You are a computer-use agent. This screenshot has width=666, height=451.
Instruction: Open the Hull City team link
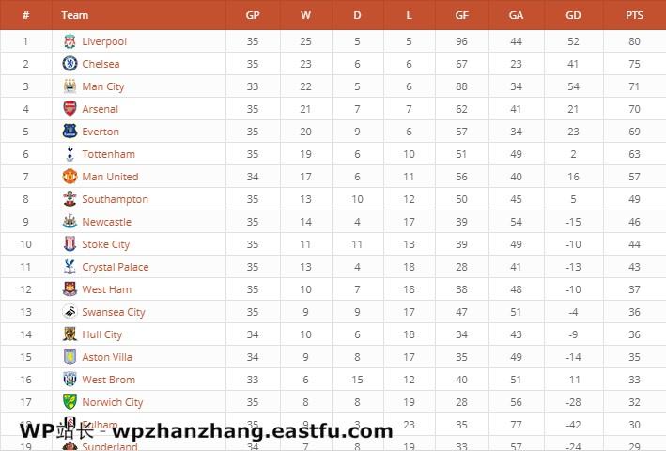[101, 334]
